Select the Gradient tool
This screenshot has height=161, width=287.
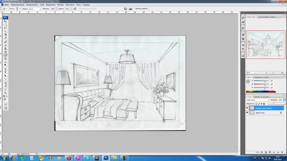coord(5,59)
